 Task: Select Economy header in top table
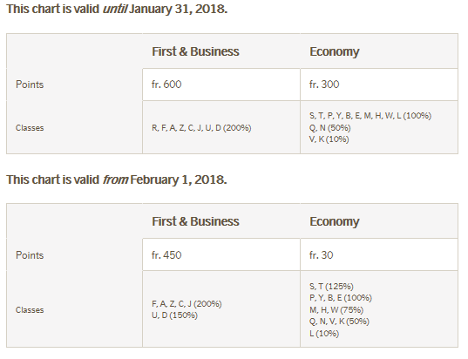pyautogui.click(x=335, y=51)
